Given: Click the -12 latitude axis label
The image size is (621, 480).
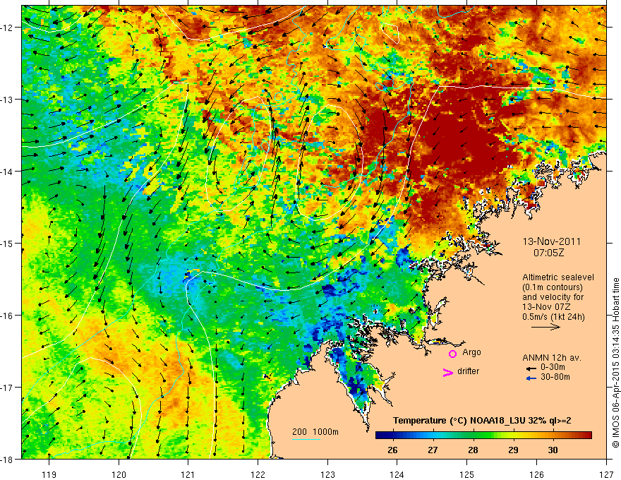Looking at the screenshot, I should (x=8, y=28).
